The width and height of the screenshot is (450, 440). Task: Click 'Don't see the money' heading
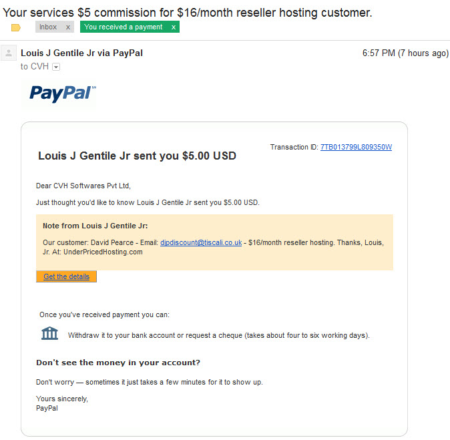118,363
